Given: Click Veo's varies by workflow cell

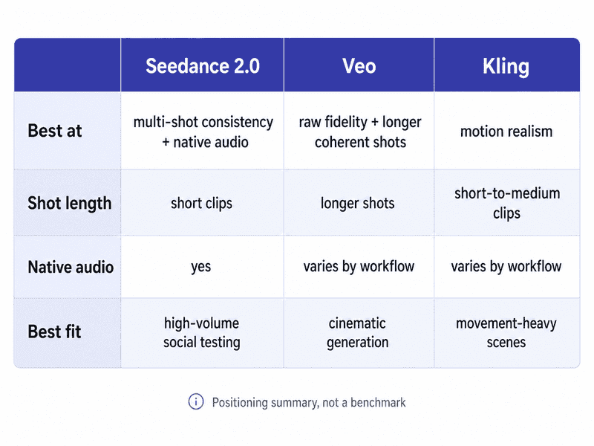Looking at the screenshot, I should click(359, 267).
